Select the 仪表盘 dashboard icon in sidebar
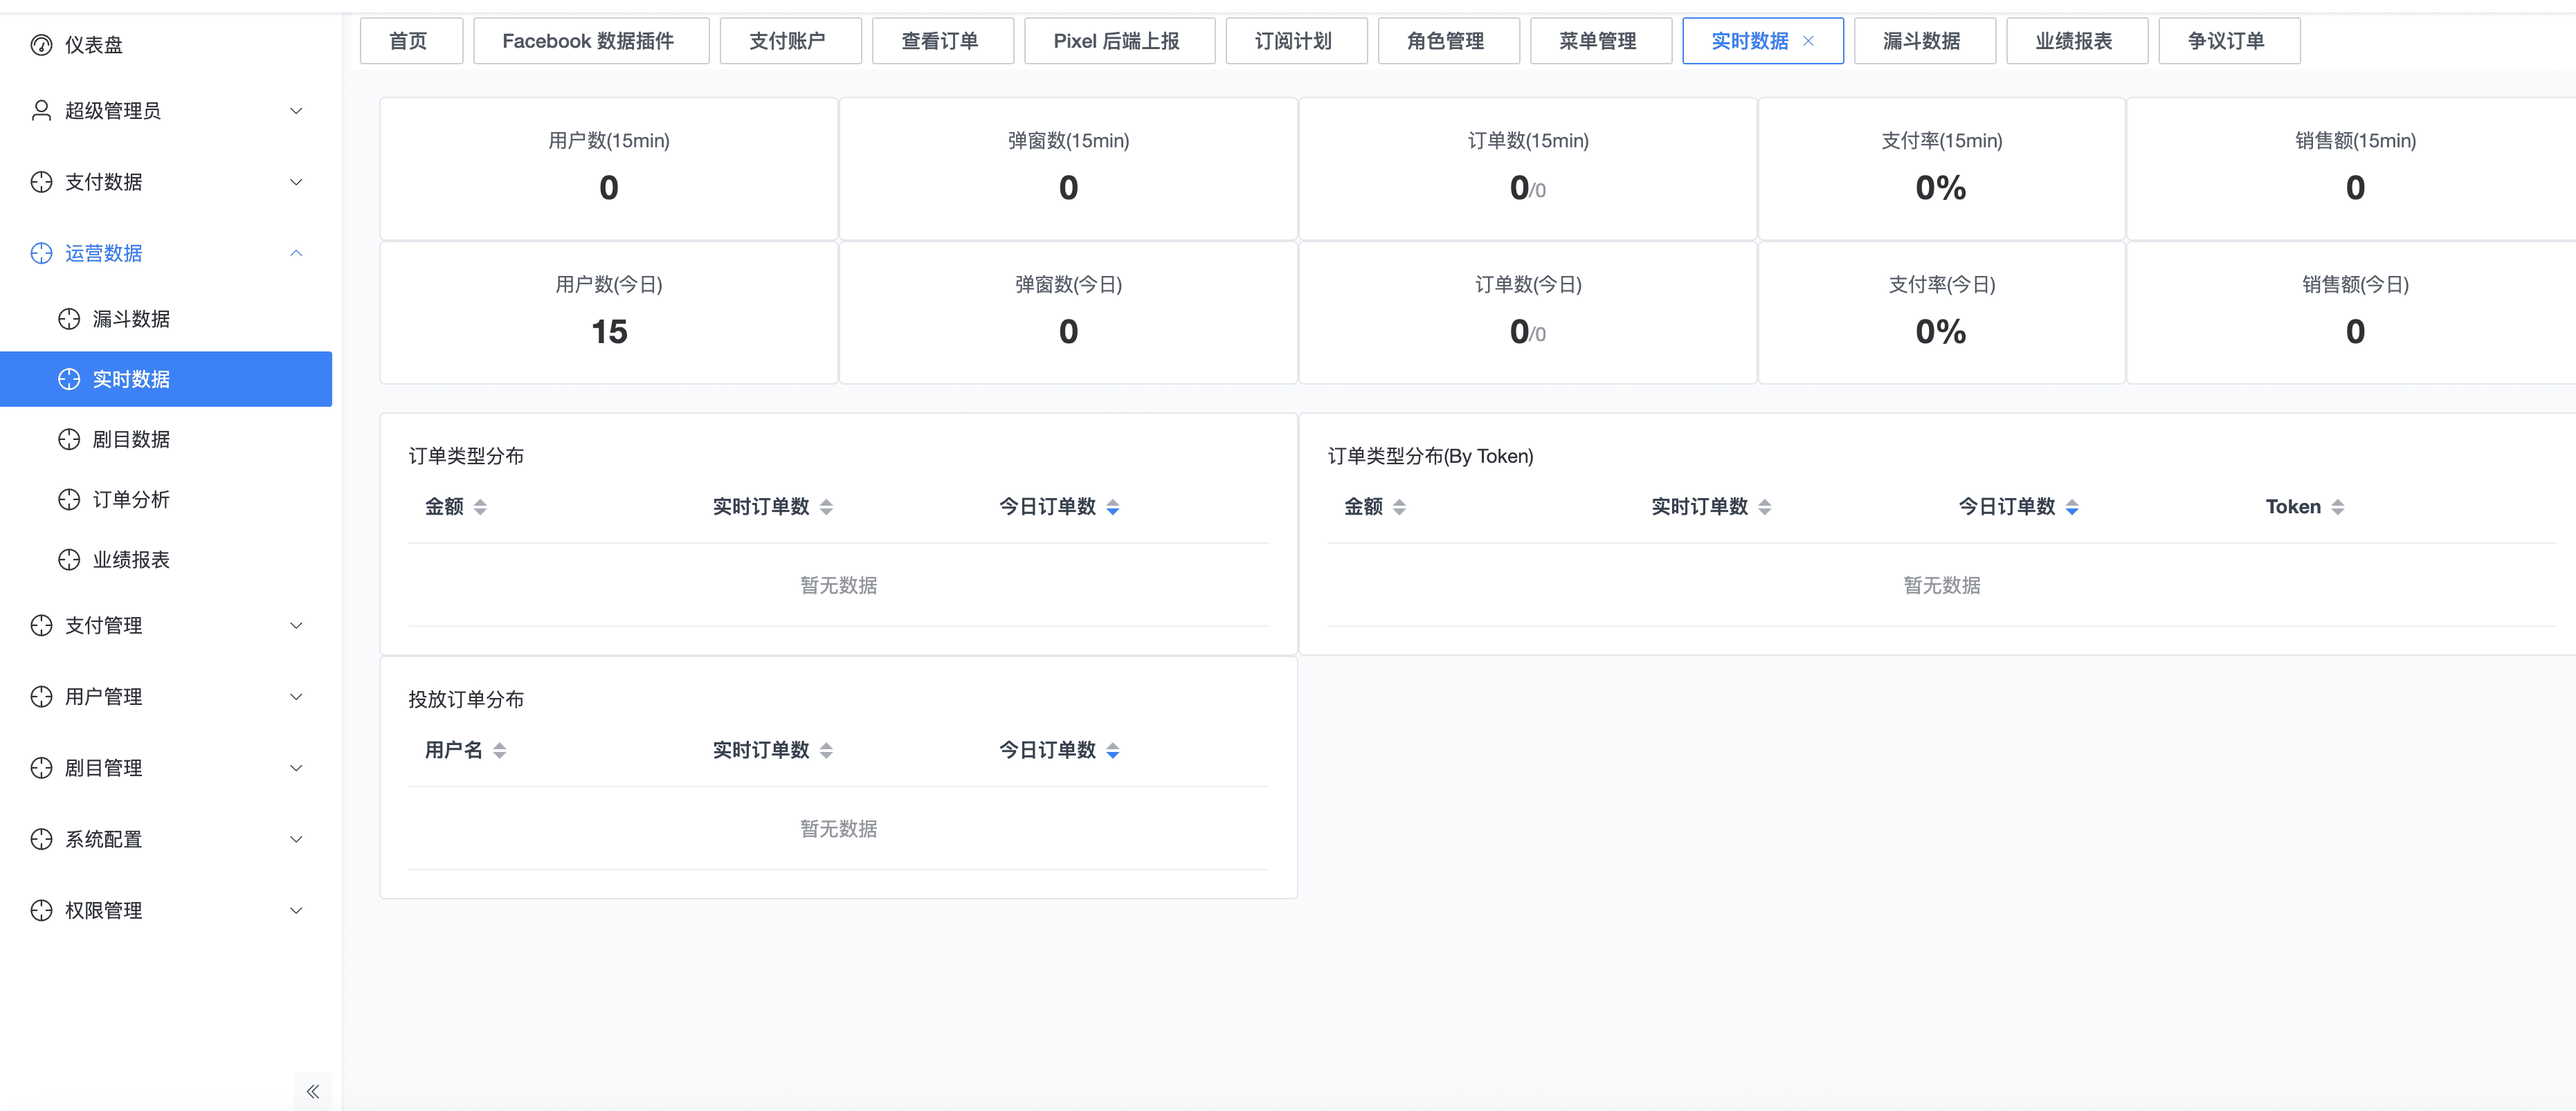Viewport: 2576px width, 1111px height. click(41, 44)
